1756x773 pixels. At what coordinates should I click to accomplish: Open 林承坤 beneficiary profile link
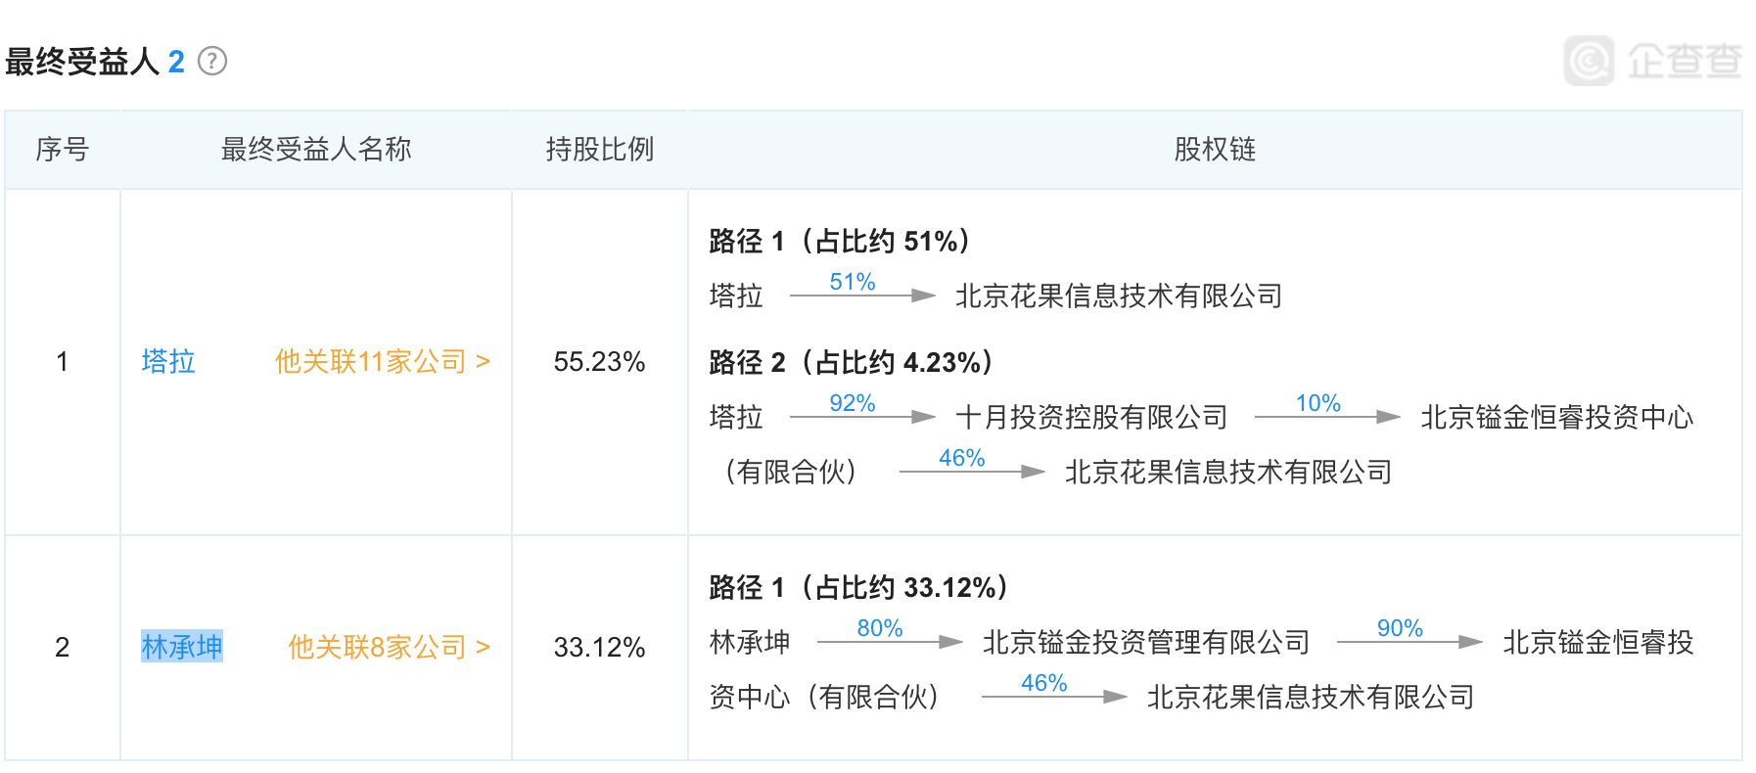182,647
